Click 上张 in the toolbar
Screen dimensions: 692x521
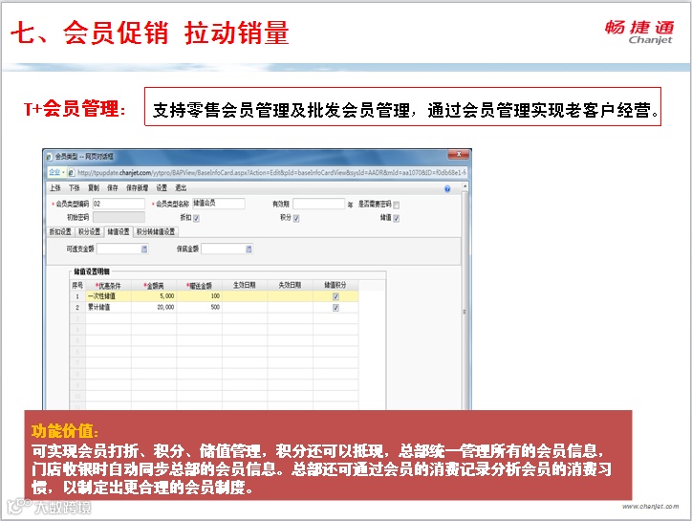(55, 188)
